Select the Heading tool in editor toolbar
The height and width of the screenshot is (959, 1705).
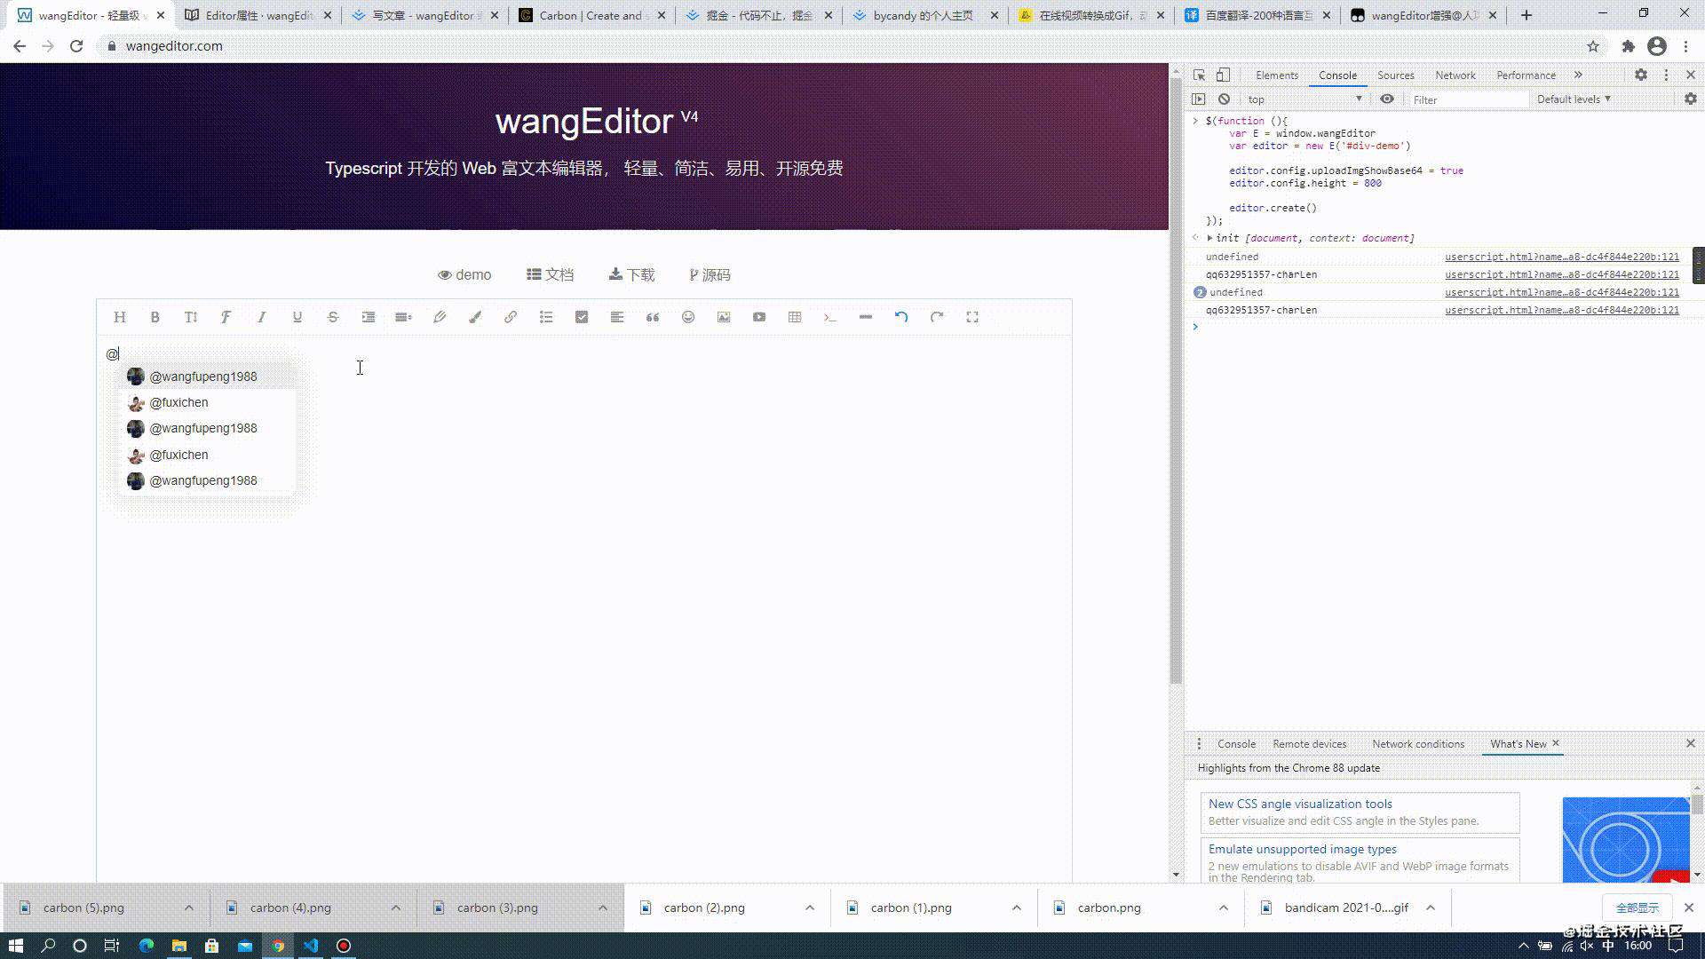[120, 317]
